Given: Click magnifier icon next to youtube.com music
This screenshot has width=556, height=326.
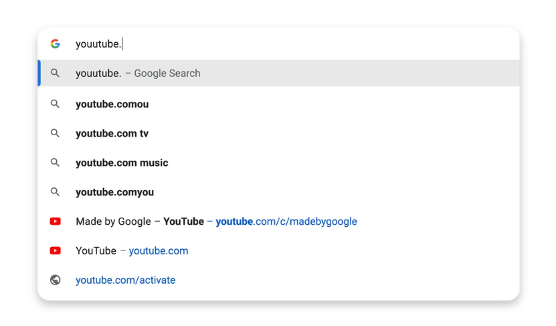Looking at the screenshot, I should click(x=55, y=163).
